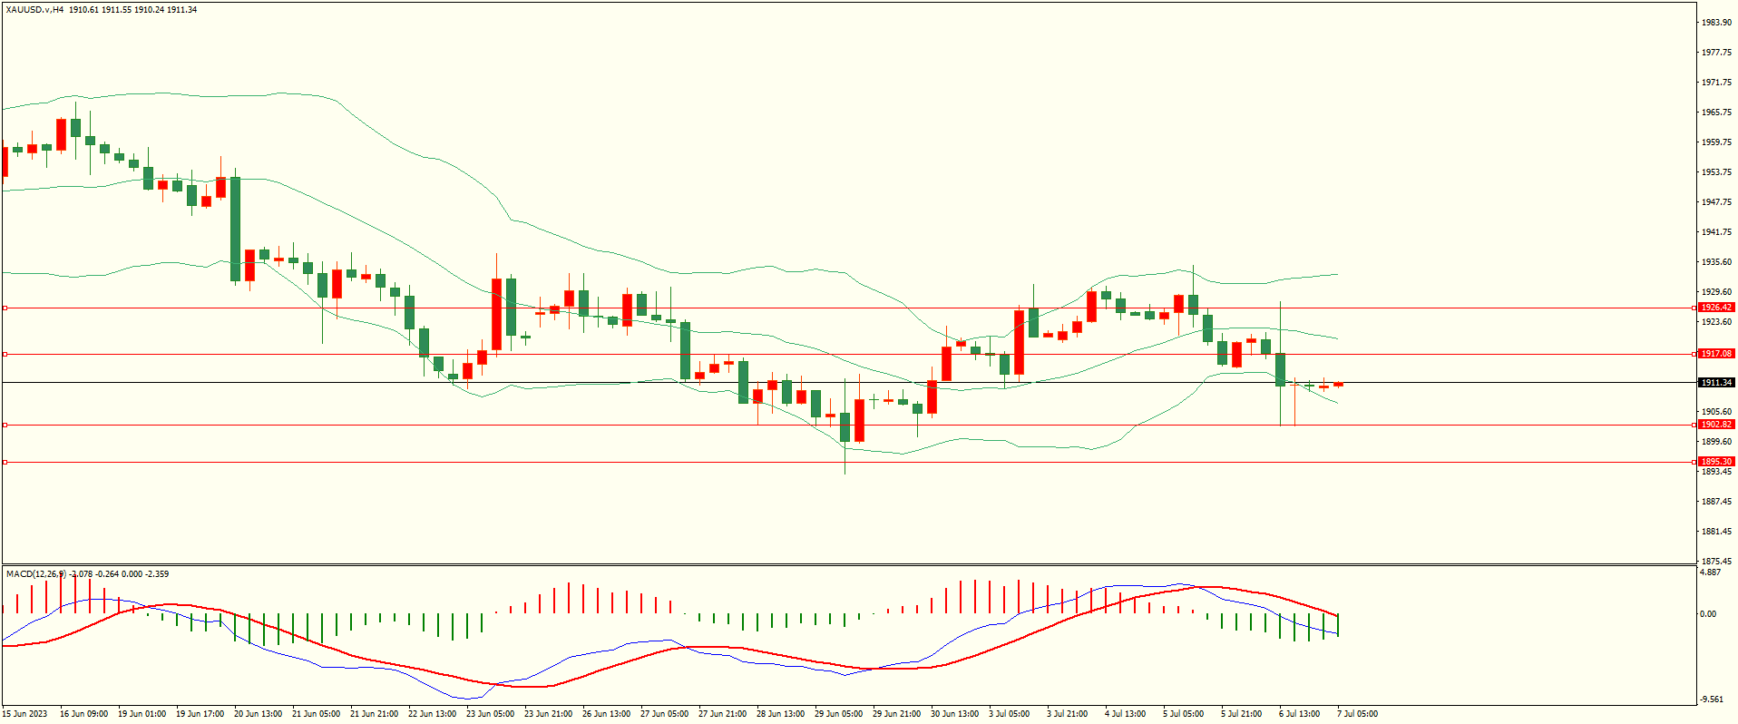Click the red 1902.82 price tag

pos(1716,425)
